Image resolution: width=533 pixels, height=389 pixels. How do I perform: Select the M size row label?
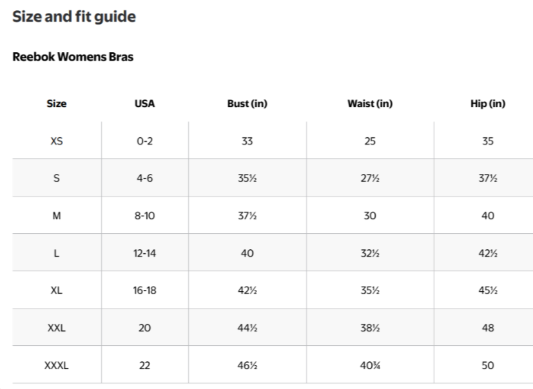pyautogui.click(x=57, y=216)
